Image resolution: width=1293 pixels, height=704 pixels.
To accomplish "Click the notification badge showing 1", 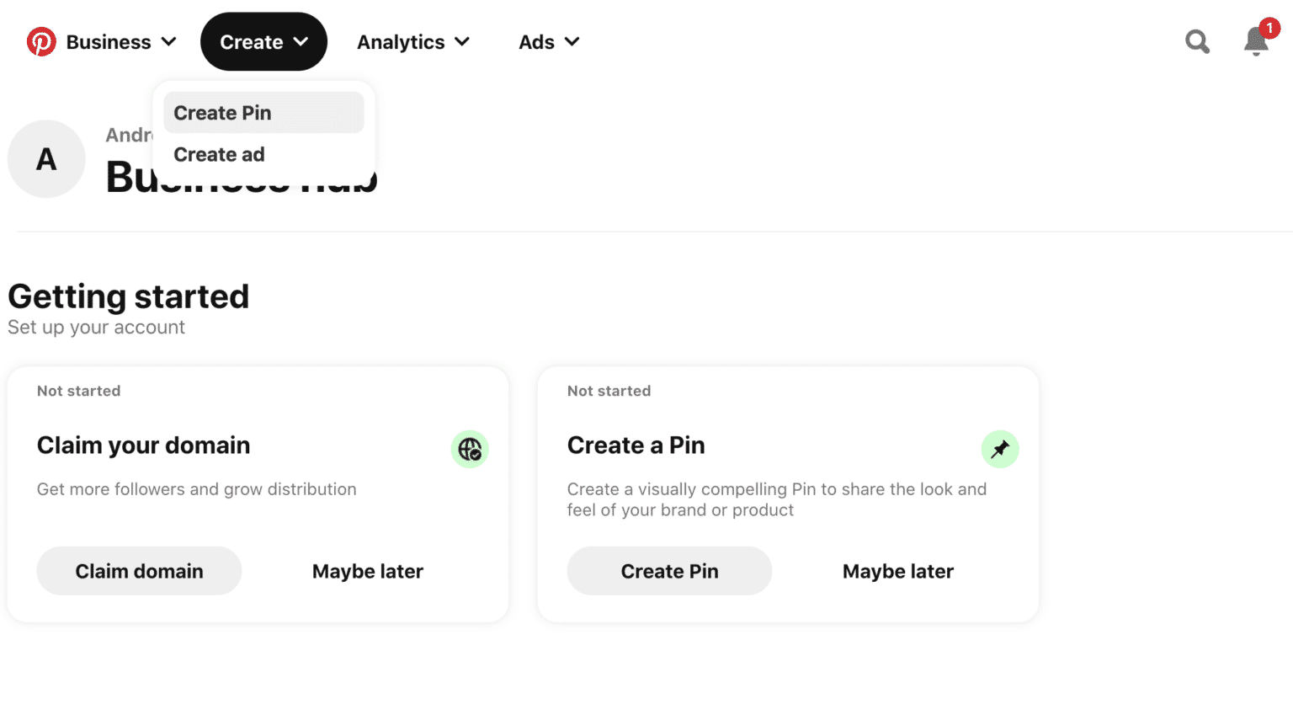I will pos(1269,27).
